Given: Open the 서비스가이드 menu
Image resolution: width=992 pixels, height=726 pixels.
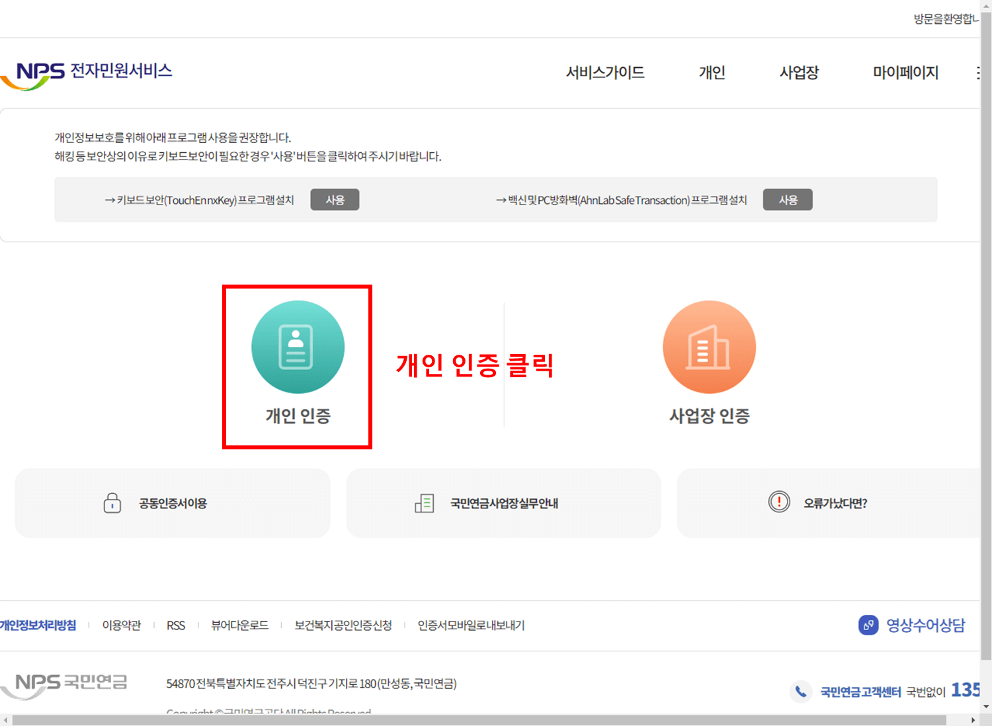Looking at the screenshot, I should (605, 72).
